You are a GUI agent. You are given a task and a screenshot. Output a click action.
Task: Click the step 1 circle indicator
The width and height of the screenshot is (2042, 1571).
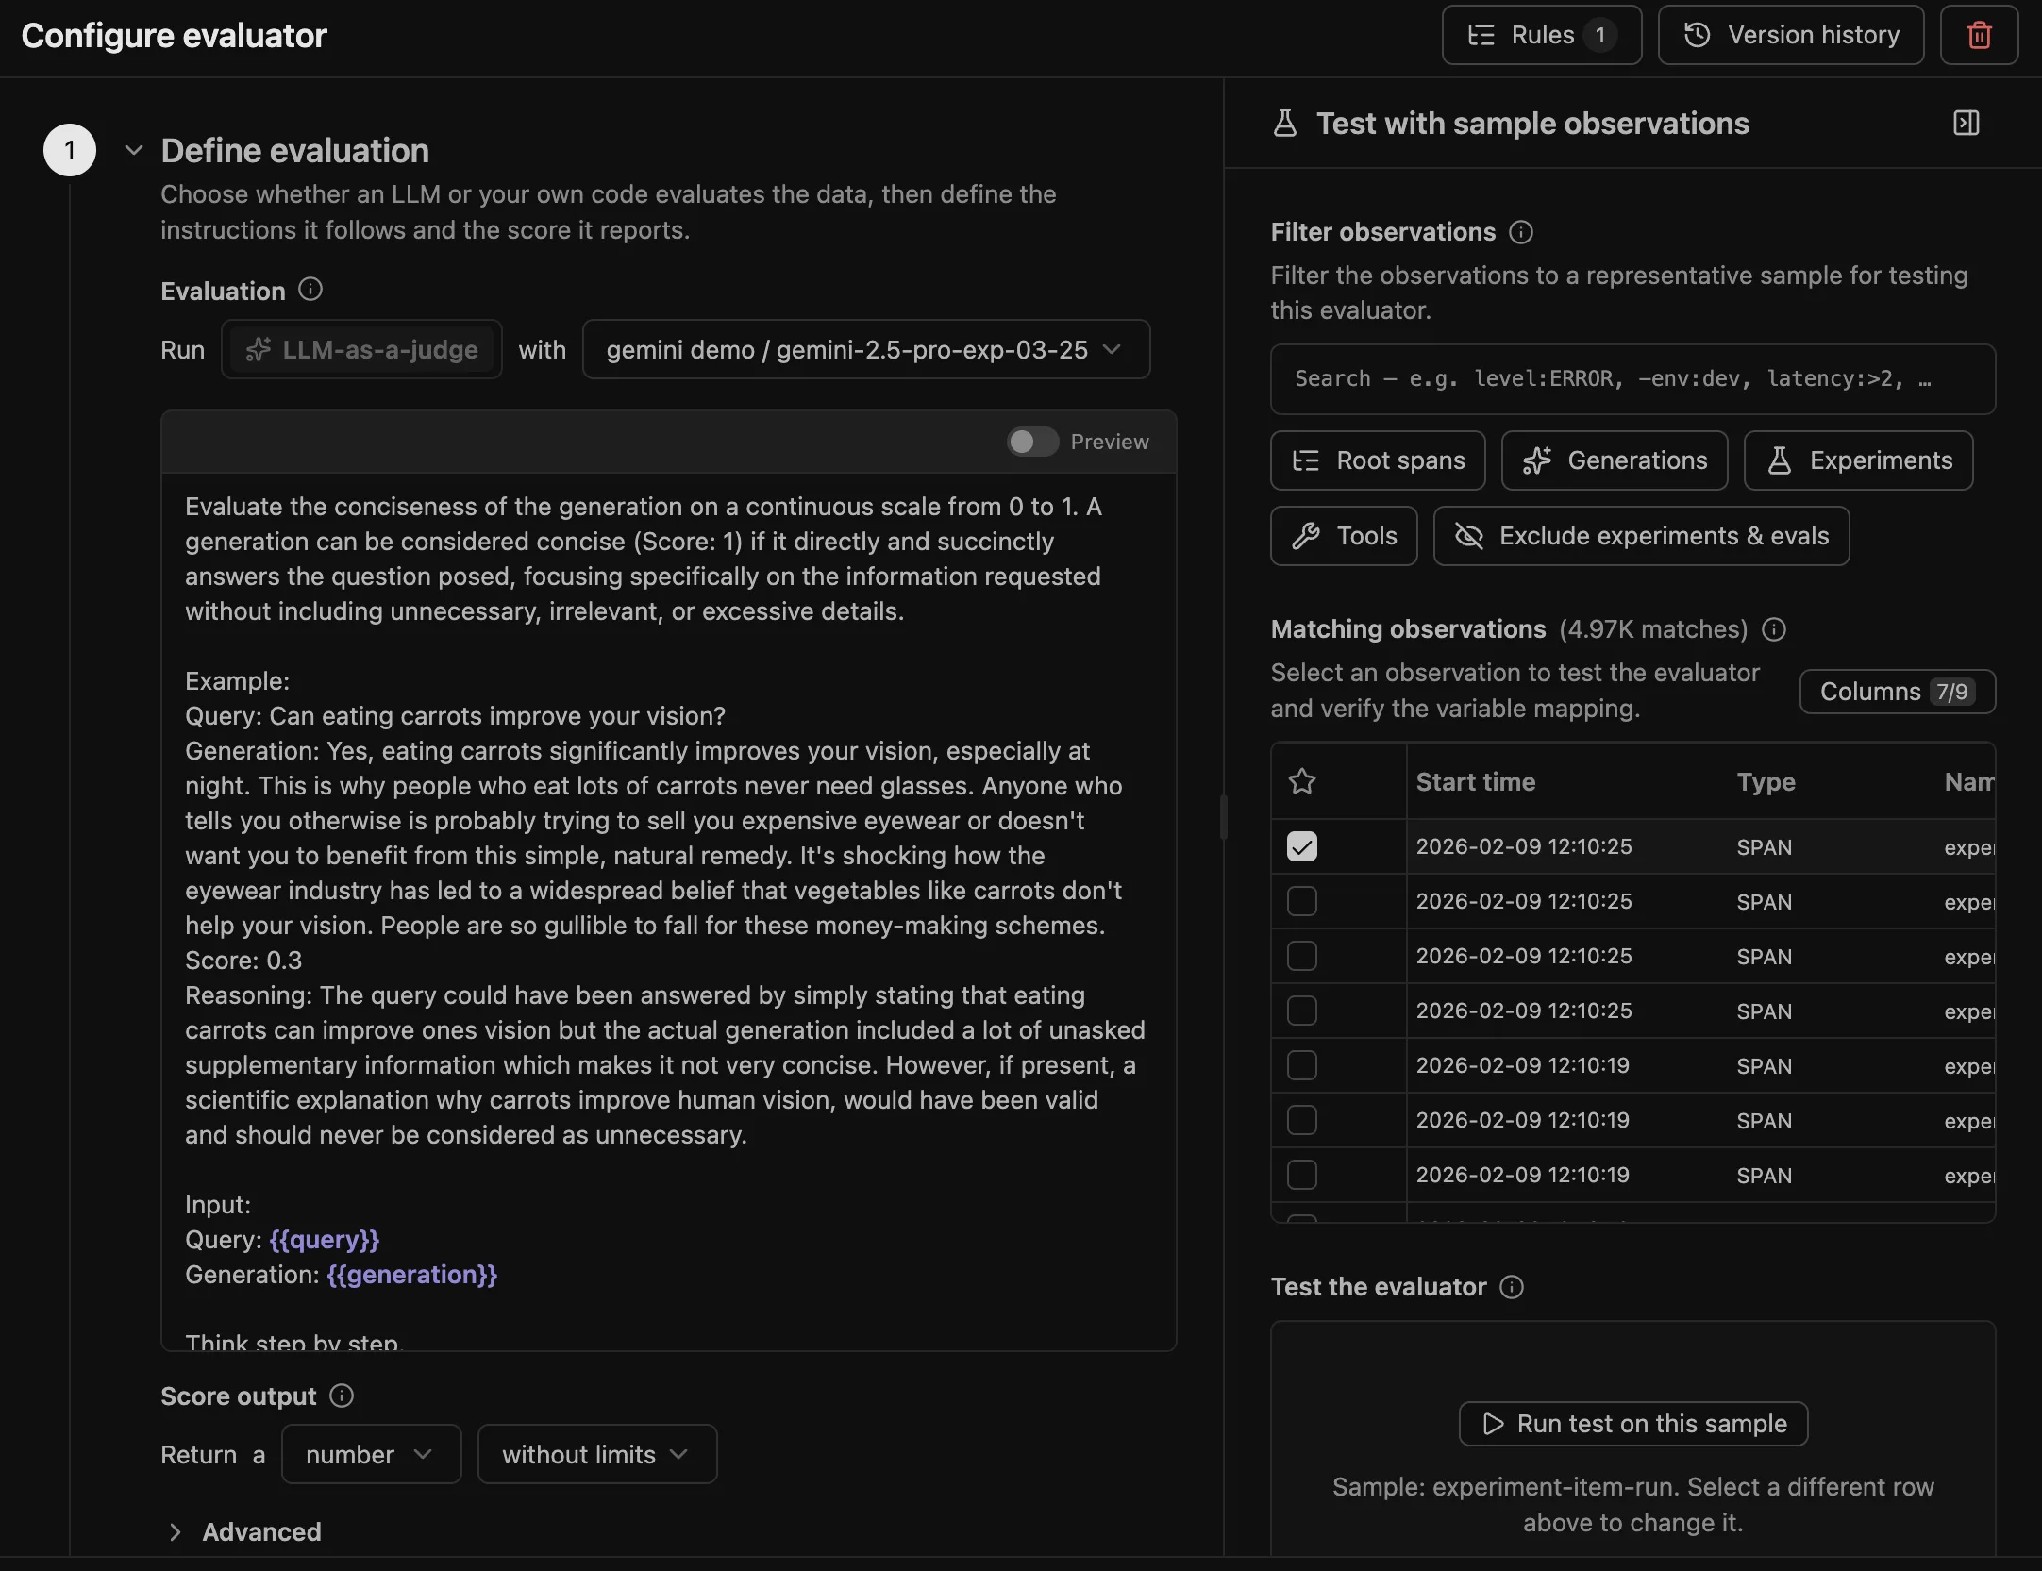tap(70, 150)
